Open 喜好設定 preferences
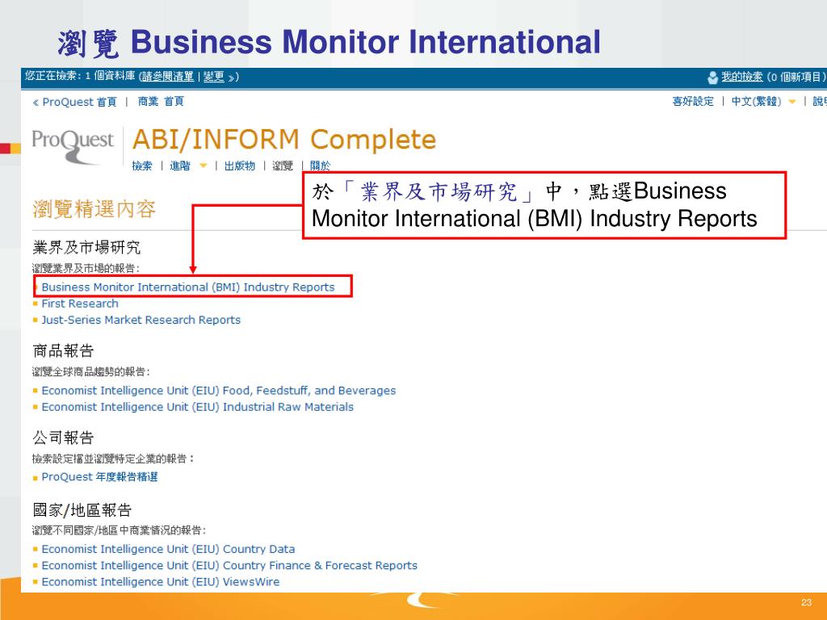Viewport: 827px width, 620px height. click(x=692, y=101)
